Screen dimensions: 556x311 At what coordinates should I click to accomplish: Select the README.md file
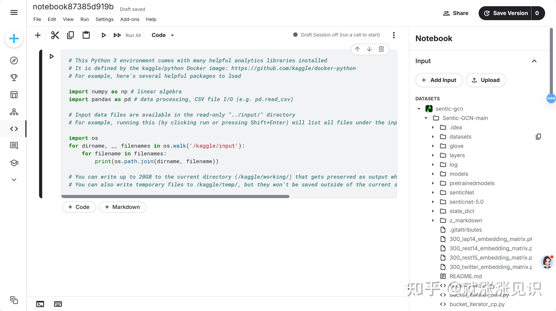pyautogui.click(x=465, y=276)
